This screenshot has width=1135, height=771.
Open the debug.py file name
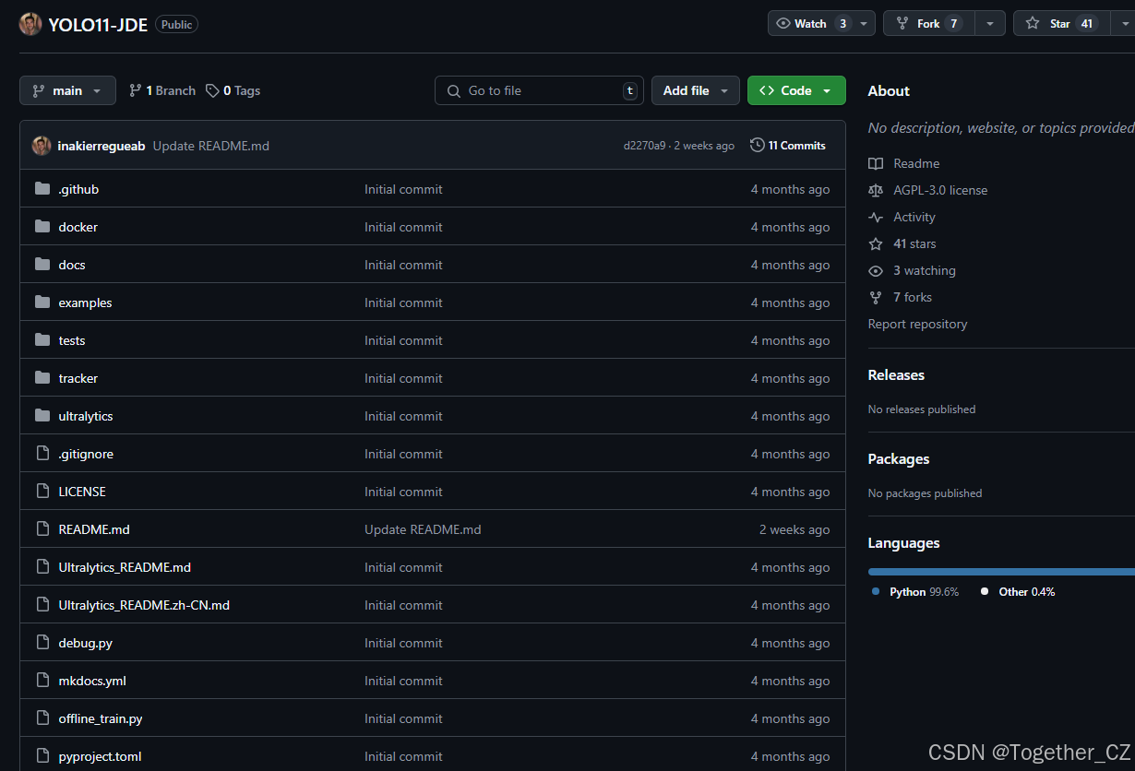[x=85, y=643]
